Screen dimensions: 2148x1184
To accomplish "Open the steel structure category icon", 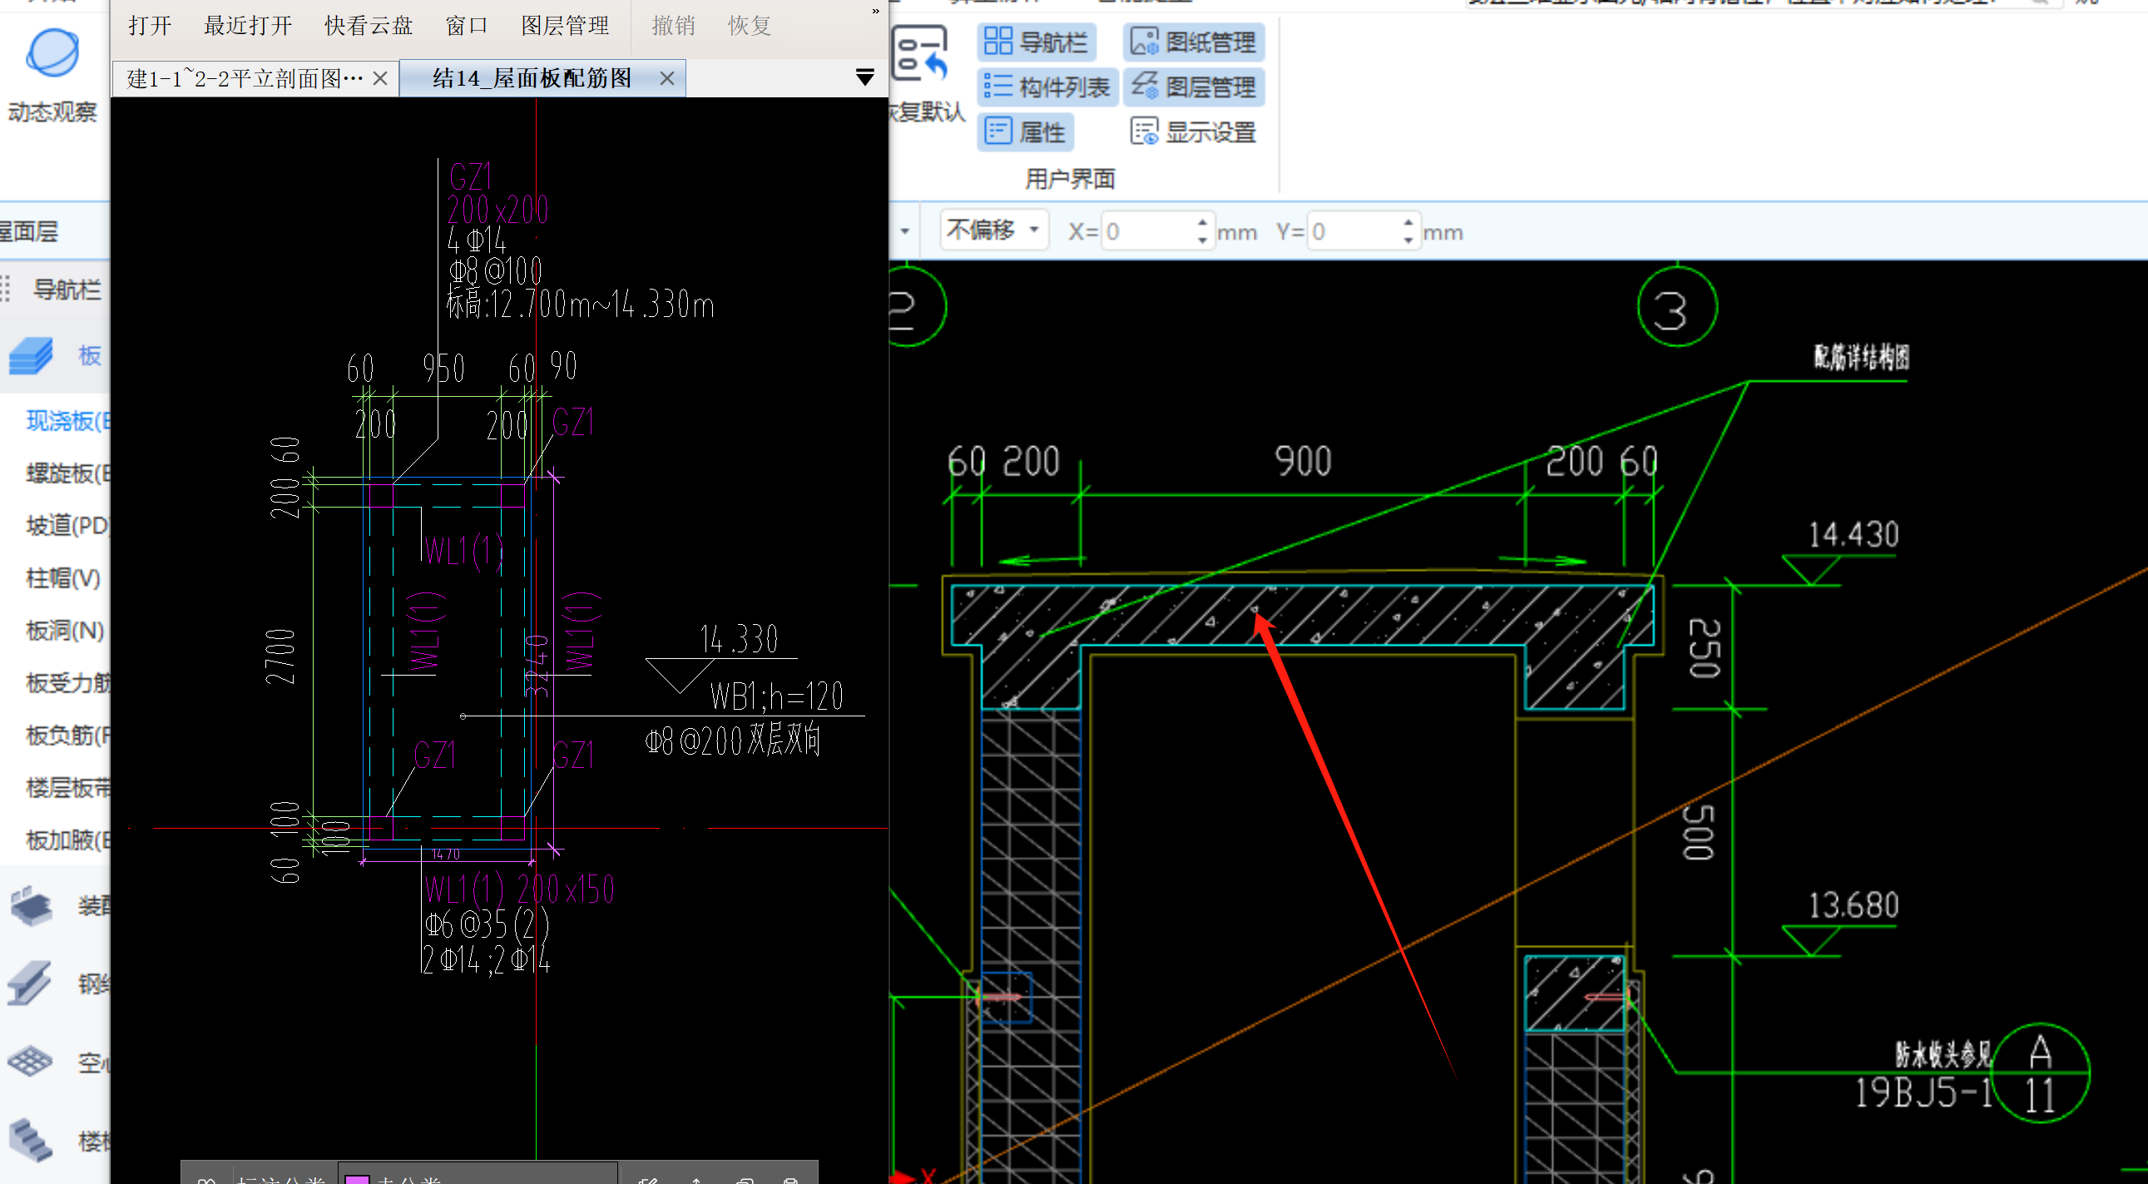I will [31, 983].
